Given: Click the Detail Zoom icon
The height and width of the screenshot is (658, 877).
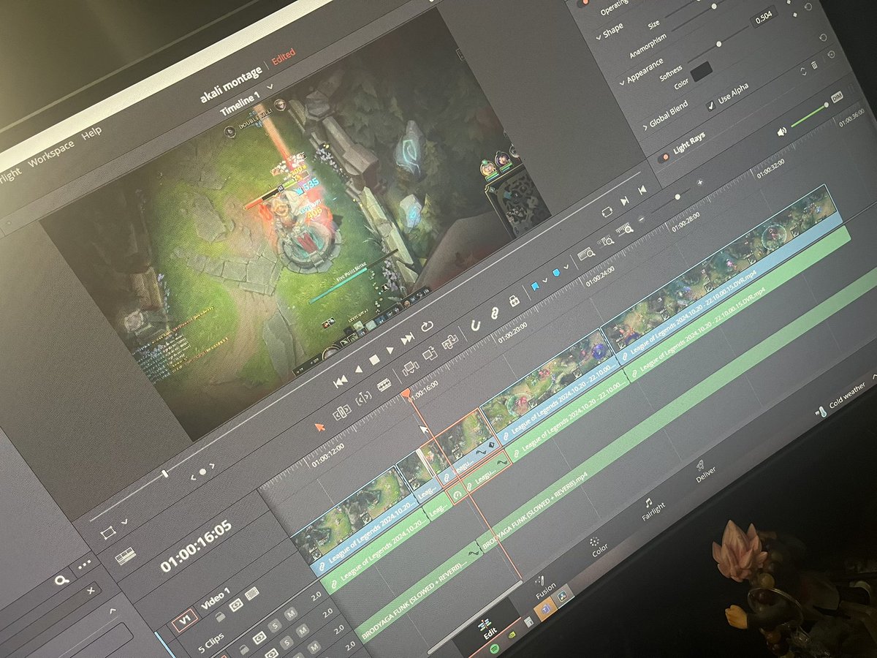Looking at the screenshot, I should 607,241.
